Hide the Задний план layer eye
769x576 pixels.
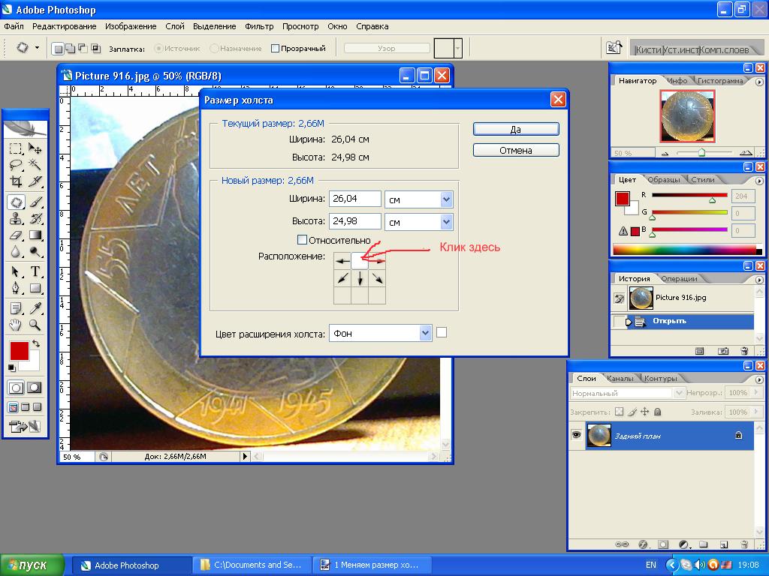577,436
